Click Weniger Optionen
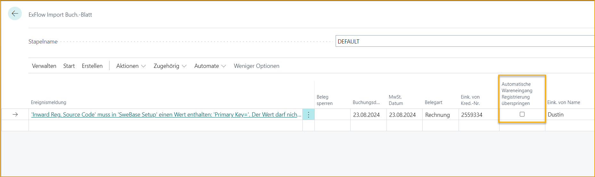The height and width of the screenshot is (177, 595). (257, 66)
